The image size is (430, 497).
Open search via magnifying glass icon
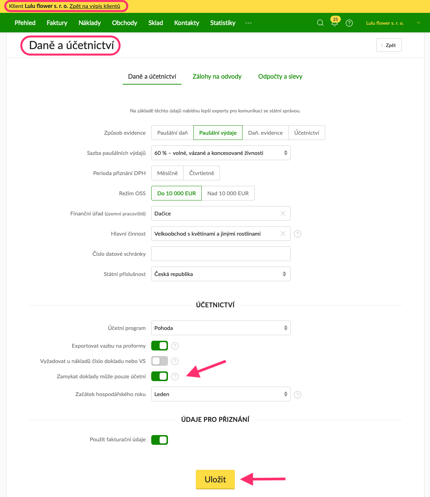pos(320,23)
